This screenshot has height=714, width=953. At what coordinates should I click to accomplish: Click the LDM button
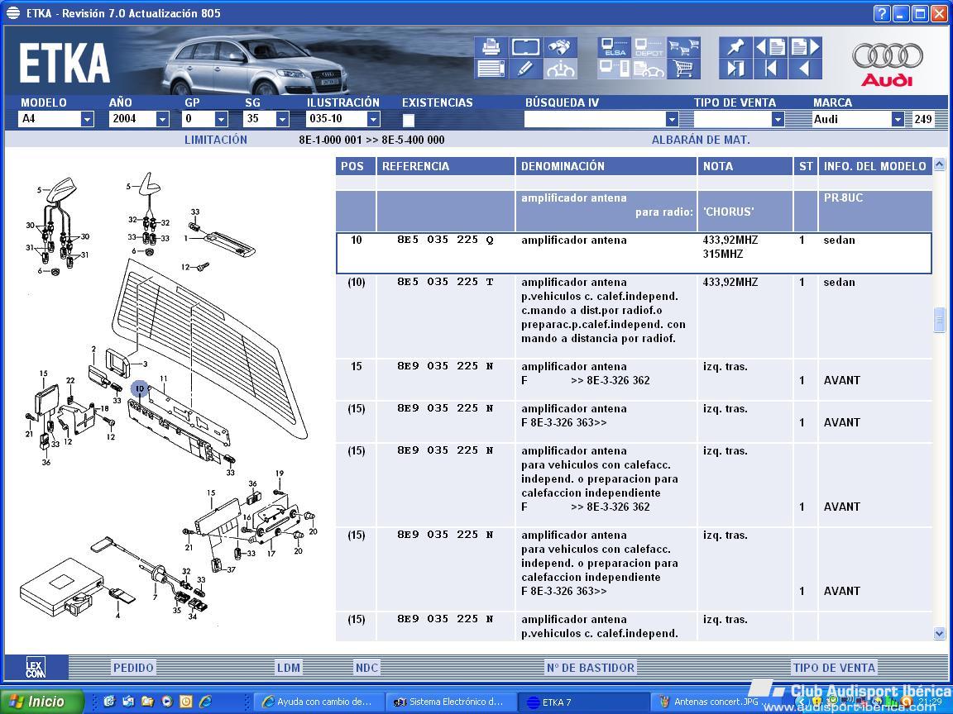pos(289,668)
